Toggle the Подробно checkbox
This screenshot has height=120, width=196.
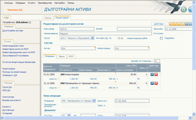(161, 38)
